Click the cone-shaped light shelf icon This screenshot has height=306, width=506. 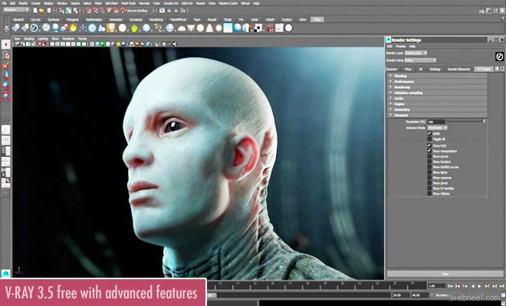click(209, 28)
